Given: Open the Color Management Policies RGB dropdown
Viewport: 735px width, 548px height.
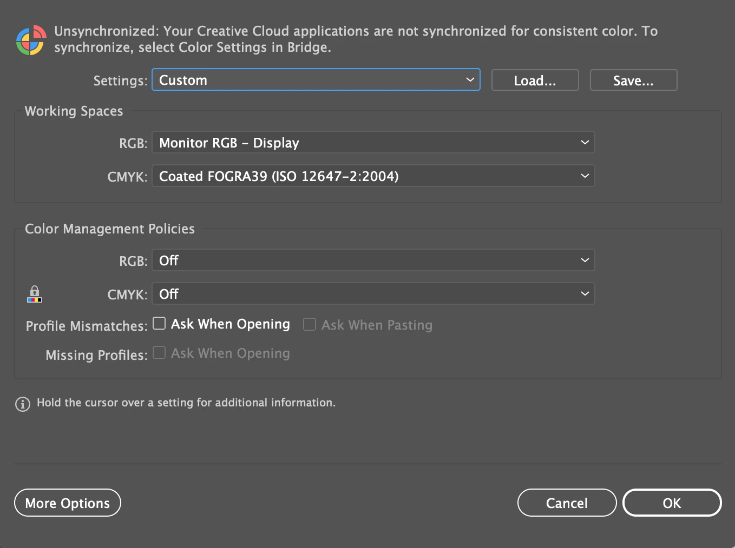Looking at the screenshot, I should (x=373, y=260).
